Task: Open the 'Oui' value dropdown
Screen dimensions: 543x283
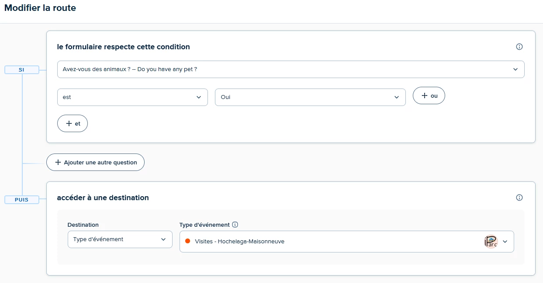Action: coord(310,97)
